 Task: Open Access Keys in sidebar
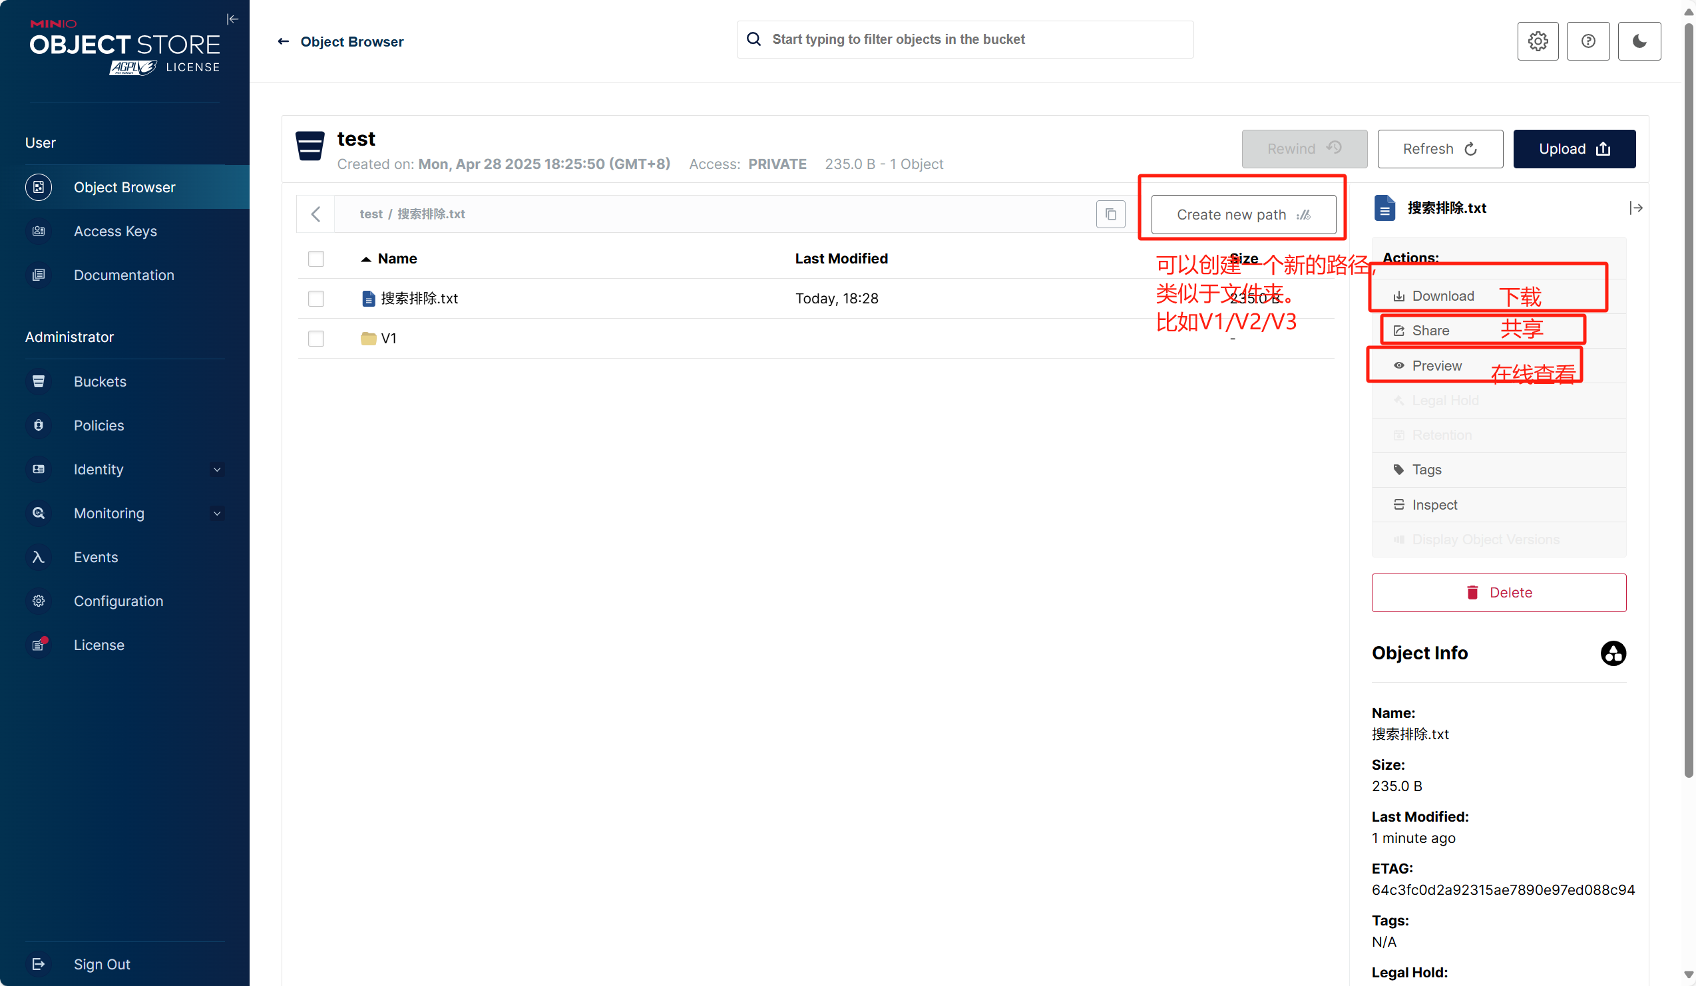click(115, 231)
